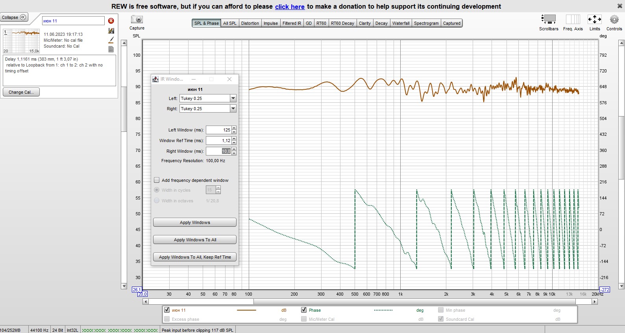625x333 pixels.
Task: Open the Impulse tab
Action: (271, 23)
